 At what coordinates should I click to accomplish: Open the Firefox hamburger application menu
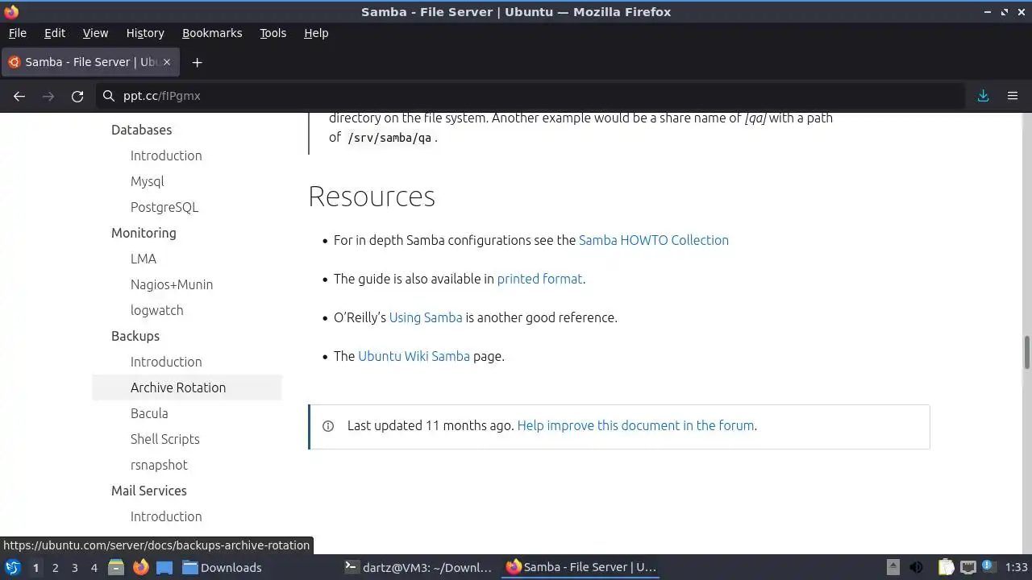1013,96
